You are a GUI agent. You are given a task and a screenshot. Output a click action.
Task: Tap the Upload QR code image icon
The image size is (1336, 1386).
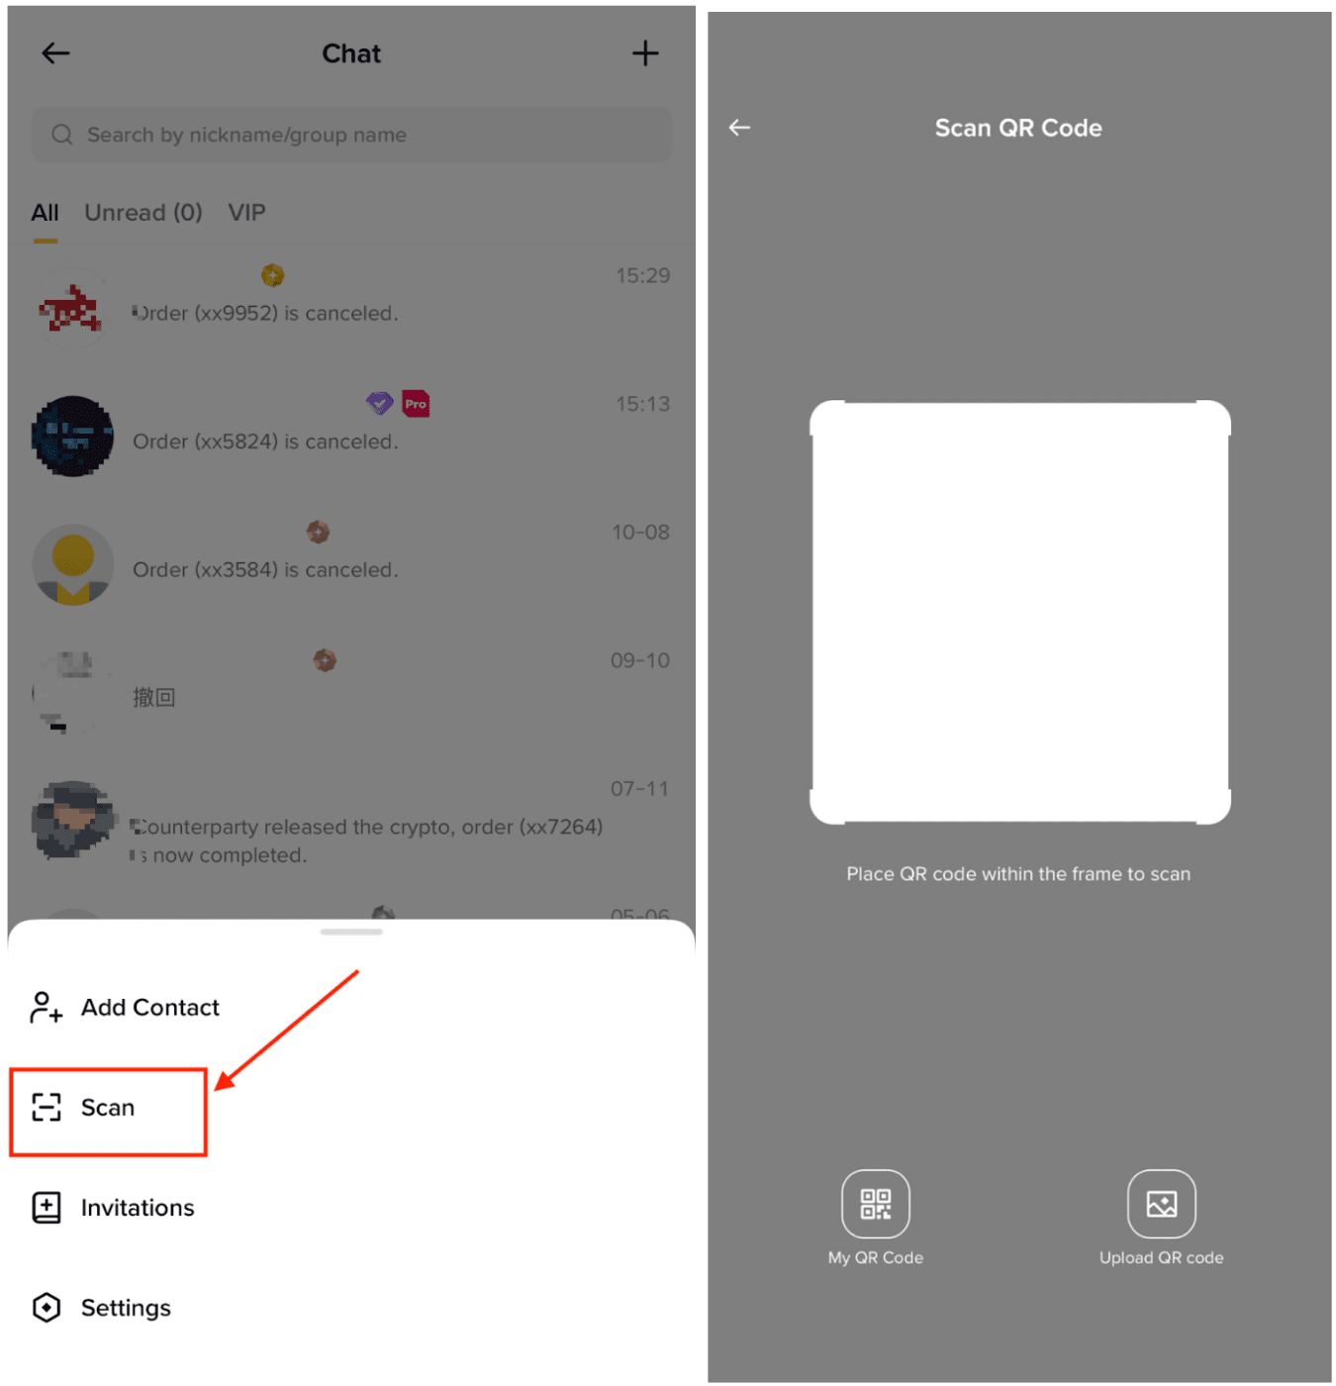tap(1162, 1204)
